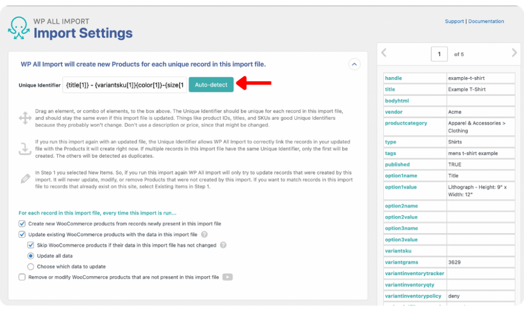Go to next record page arrow
Screen dimensions: 524x314
pyautogui.click(x=515, y=53)
